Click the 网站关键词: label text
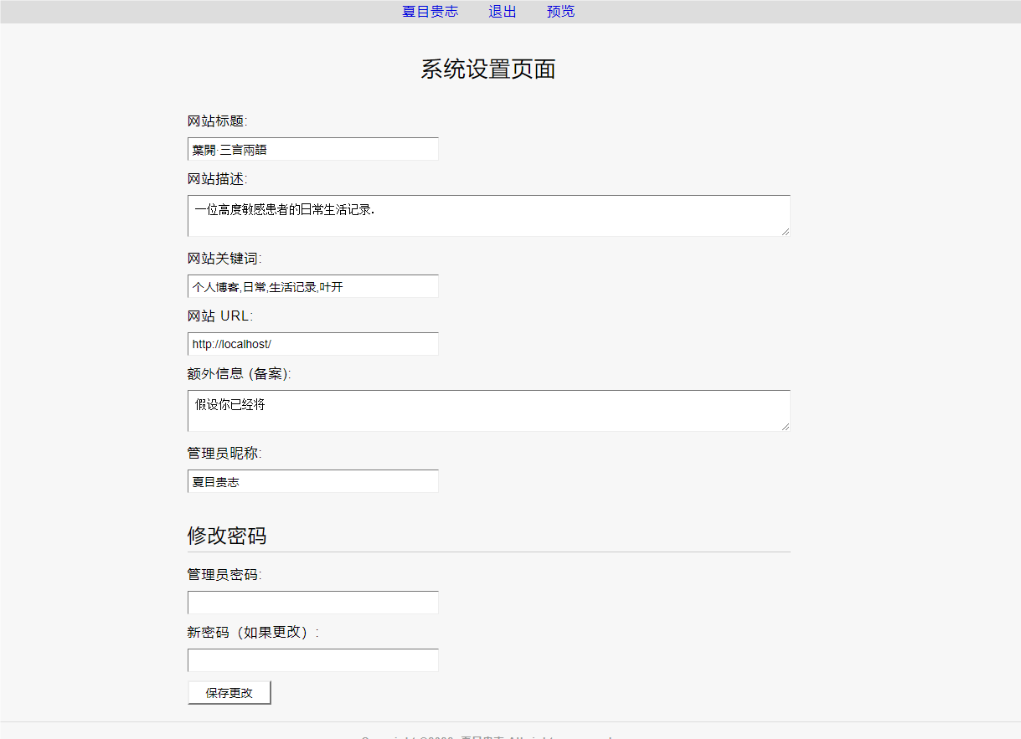 (224, 259)
